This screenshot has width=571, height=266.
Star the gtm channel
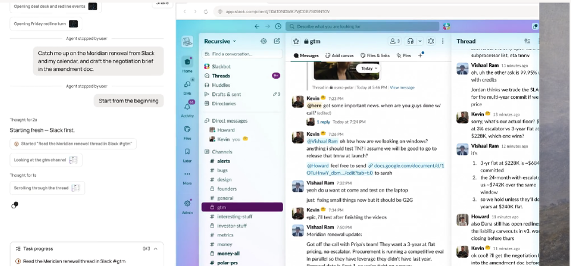[x=296, y=41]
